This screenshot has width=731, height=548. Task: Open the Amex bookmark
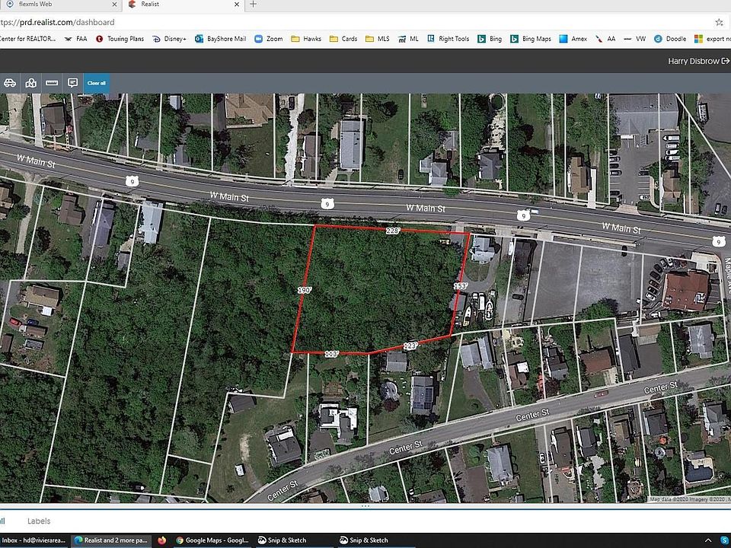point(573,39)
